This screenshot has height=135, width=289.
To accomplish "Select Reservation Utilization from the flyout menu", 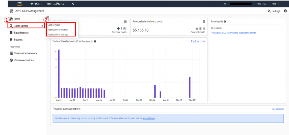I will (58, 30).
